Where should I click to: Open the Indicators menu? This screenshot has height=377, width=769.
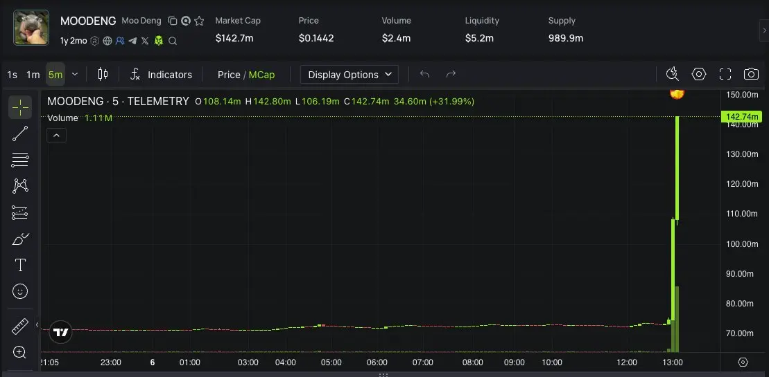[x=162, y=75]
